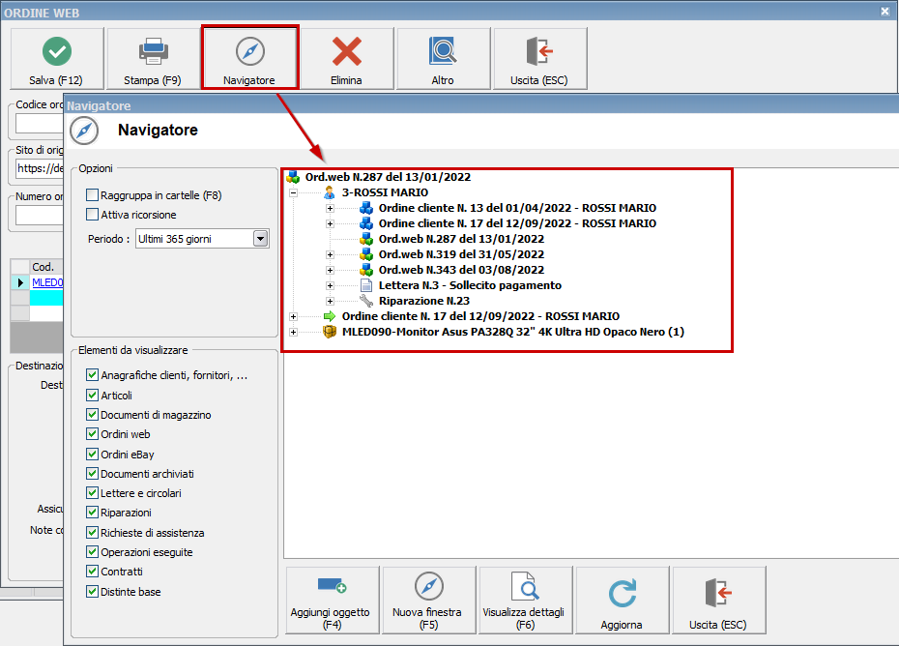Close the Ordine Web window
Viewport: 899px width, 646px height.
pyautogui.click(x=884, y=11)
